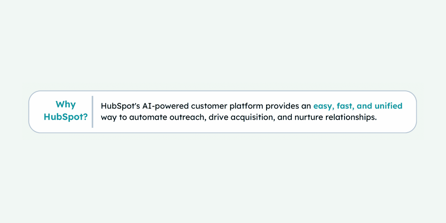Click the highlighted word "unified"

[x=388, y=106]
